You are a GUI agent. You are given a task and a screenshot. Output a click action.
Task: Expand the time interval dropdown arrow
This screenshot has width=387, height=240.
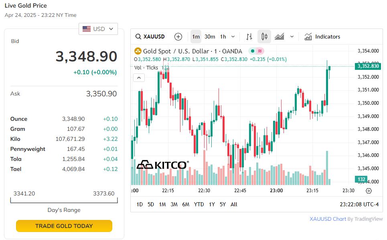click(233, 37)
